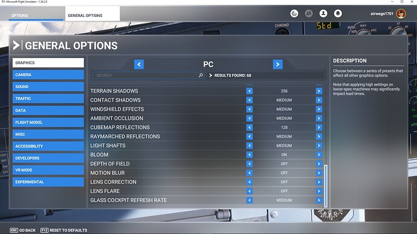The height and width of the screenshot is (234, 417).
Task: Open the Camera settings category
Action: click(48, 75)
